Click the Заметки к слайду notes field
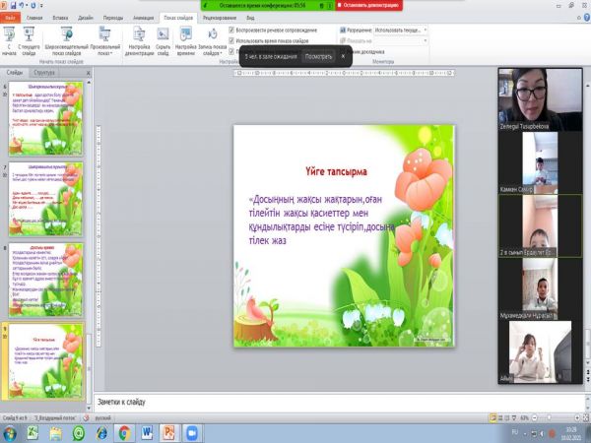The height and width of the screenshot is (443, 591). coord(295,402)
